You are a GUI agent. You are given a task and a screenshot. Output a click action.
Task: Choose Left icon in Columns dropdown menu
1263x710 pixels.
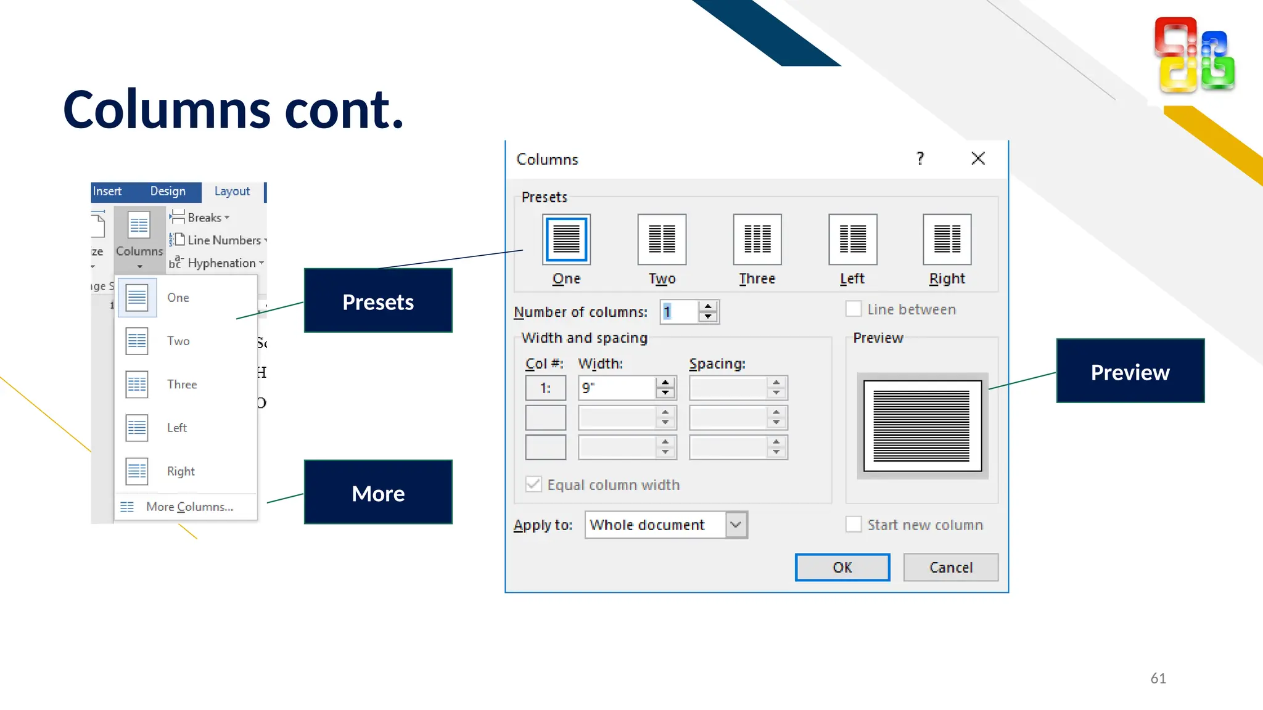pyautogui.click(x=137, y=428)
